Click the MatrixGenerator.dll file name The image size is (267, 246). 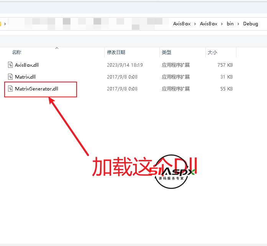(x=37, y=89)
